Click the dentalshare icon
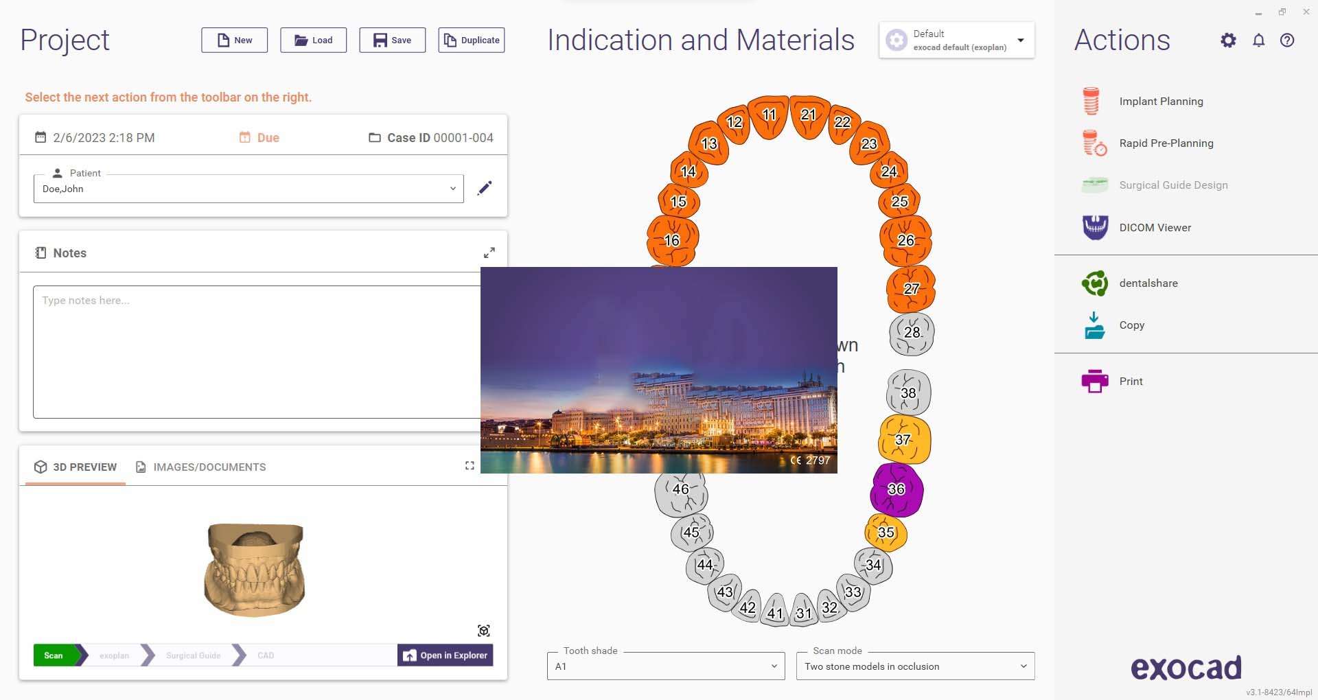 pyautogui.click(x=1095, y=283)
